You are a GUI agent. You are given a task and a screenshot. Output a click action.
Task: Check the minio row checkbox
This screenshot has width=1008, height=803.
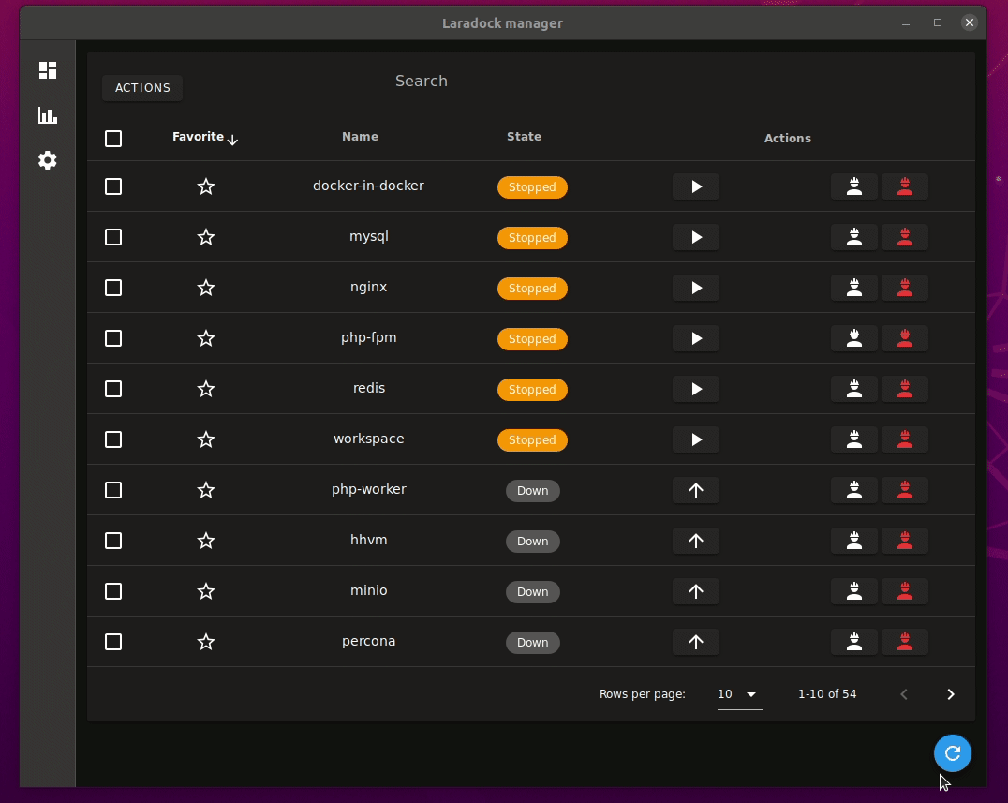(x=113, y=591)
